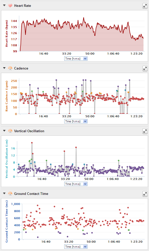Collapse the Heart Rate panel triangle
The width and height of the screenshot is (149, 251).
click(4, 6)
